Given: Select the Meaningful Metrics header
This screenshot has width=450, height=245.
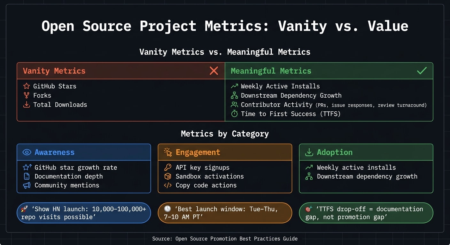Looking at the screenshot, I should 329,71.
